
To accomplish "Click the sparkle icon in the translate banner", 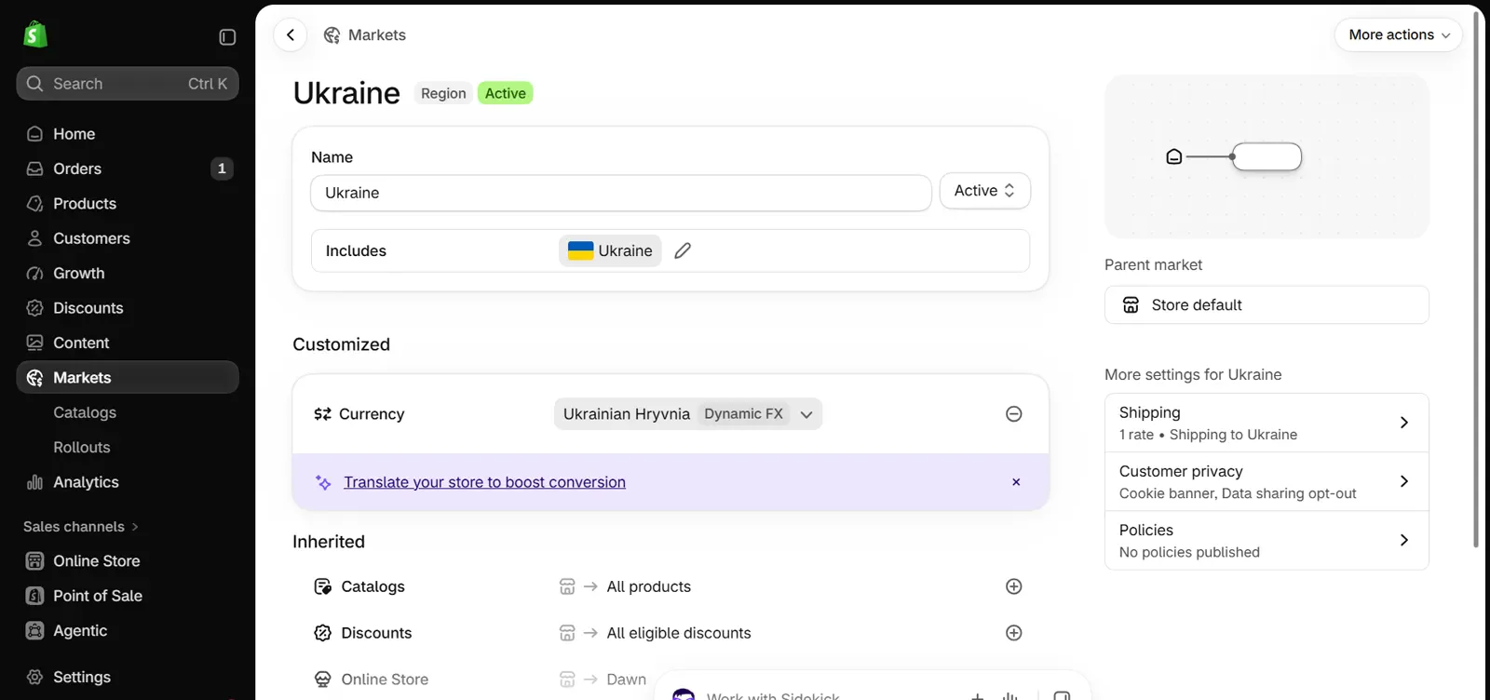I will [323, 482].
